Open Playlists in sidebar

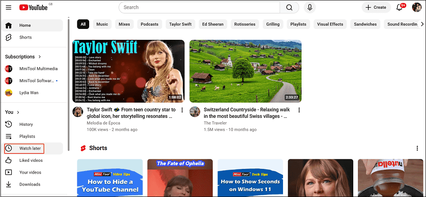tap(32, 136)
